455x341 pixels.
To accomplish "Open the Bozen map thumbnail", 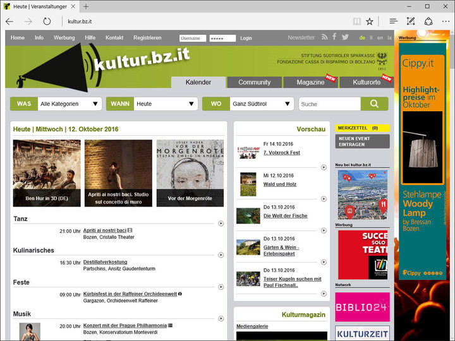I will 363,194.
